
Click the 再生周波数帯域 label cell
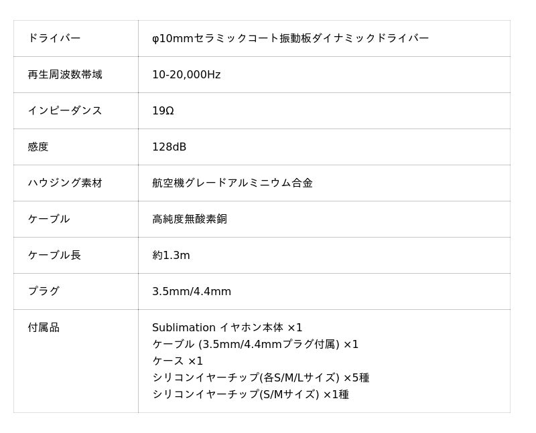(x=64, y=75)
